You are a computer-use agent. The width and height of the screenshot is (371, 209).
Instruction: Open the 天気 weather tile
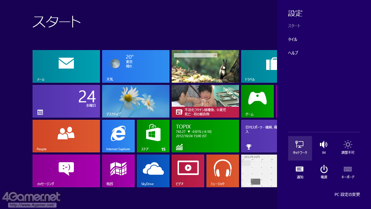(x=136, y=66)
